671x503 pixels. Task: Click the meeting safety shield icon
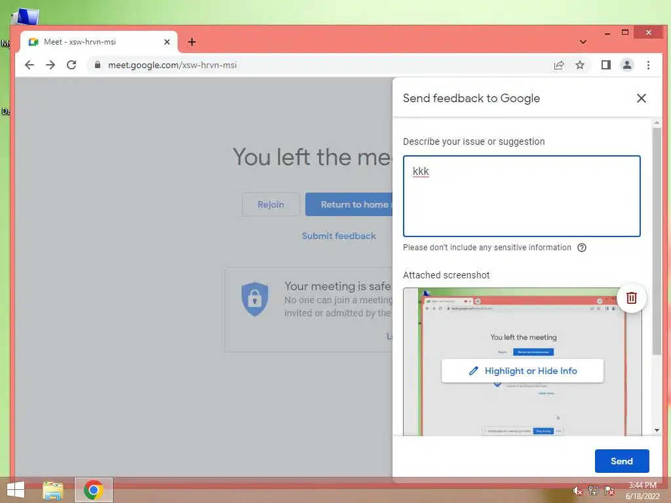pyautogui.click(x=255, y=299)
